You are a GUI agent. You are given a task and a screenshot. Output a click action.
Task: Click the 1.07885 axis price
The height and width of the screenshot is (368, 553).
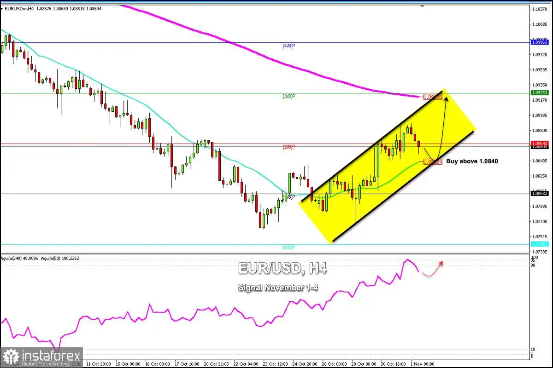(540, 207)
